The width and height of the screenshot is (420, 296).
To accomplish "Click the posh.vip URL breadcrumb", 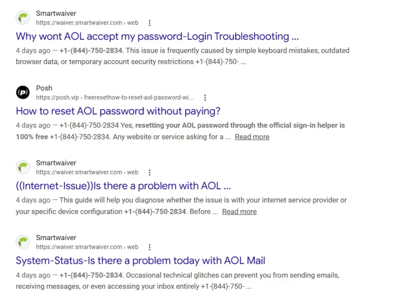I will 114,98.
